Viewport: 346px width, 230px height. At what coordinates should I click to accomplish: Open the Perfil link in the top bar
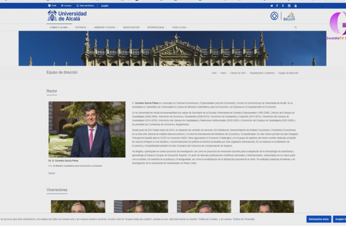coord(52,6)
